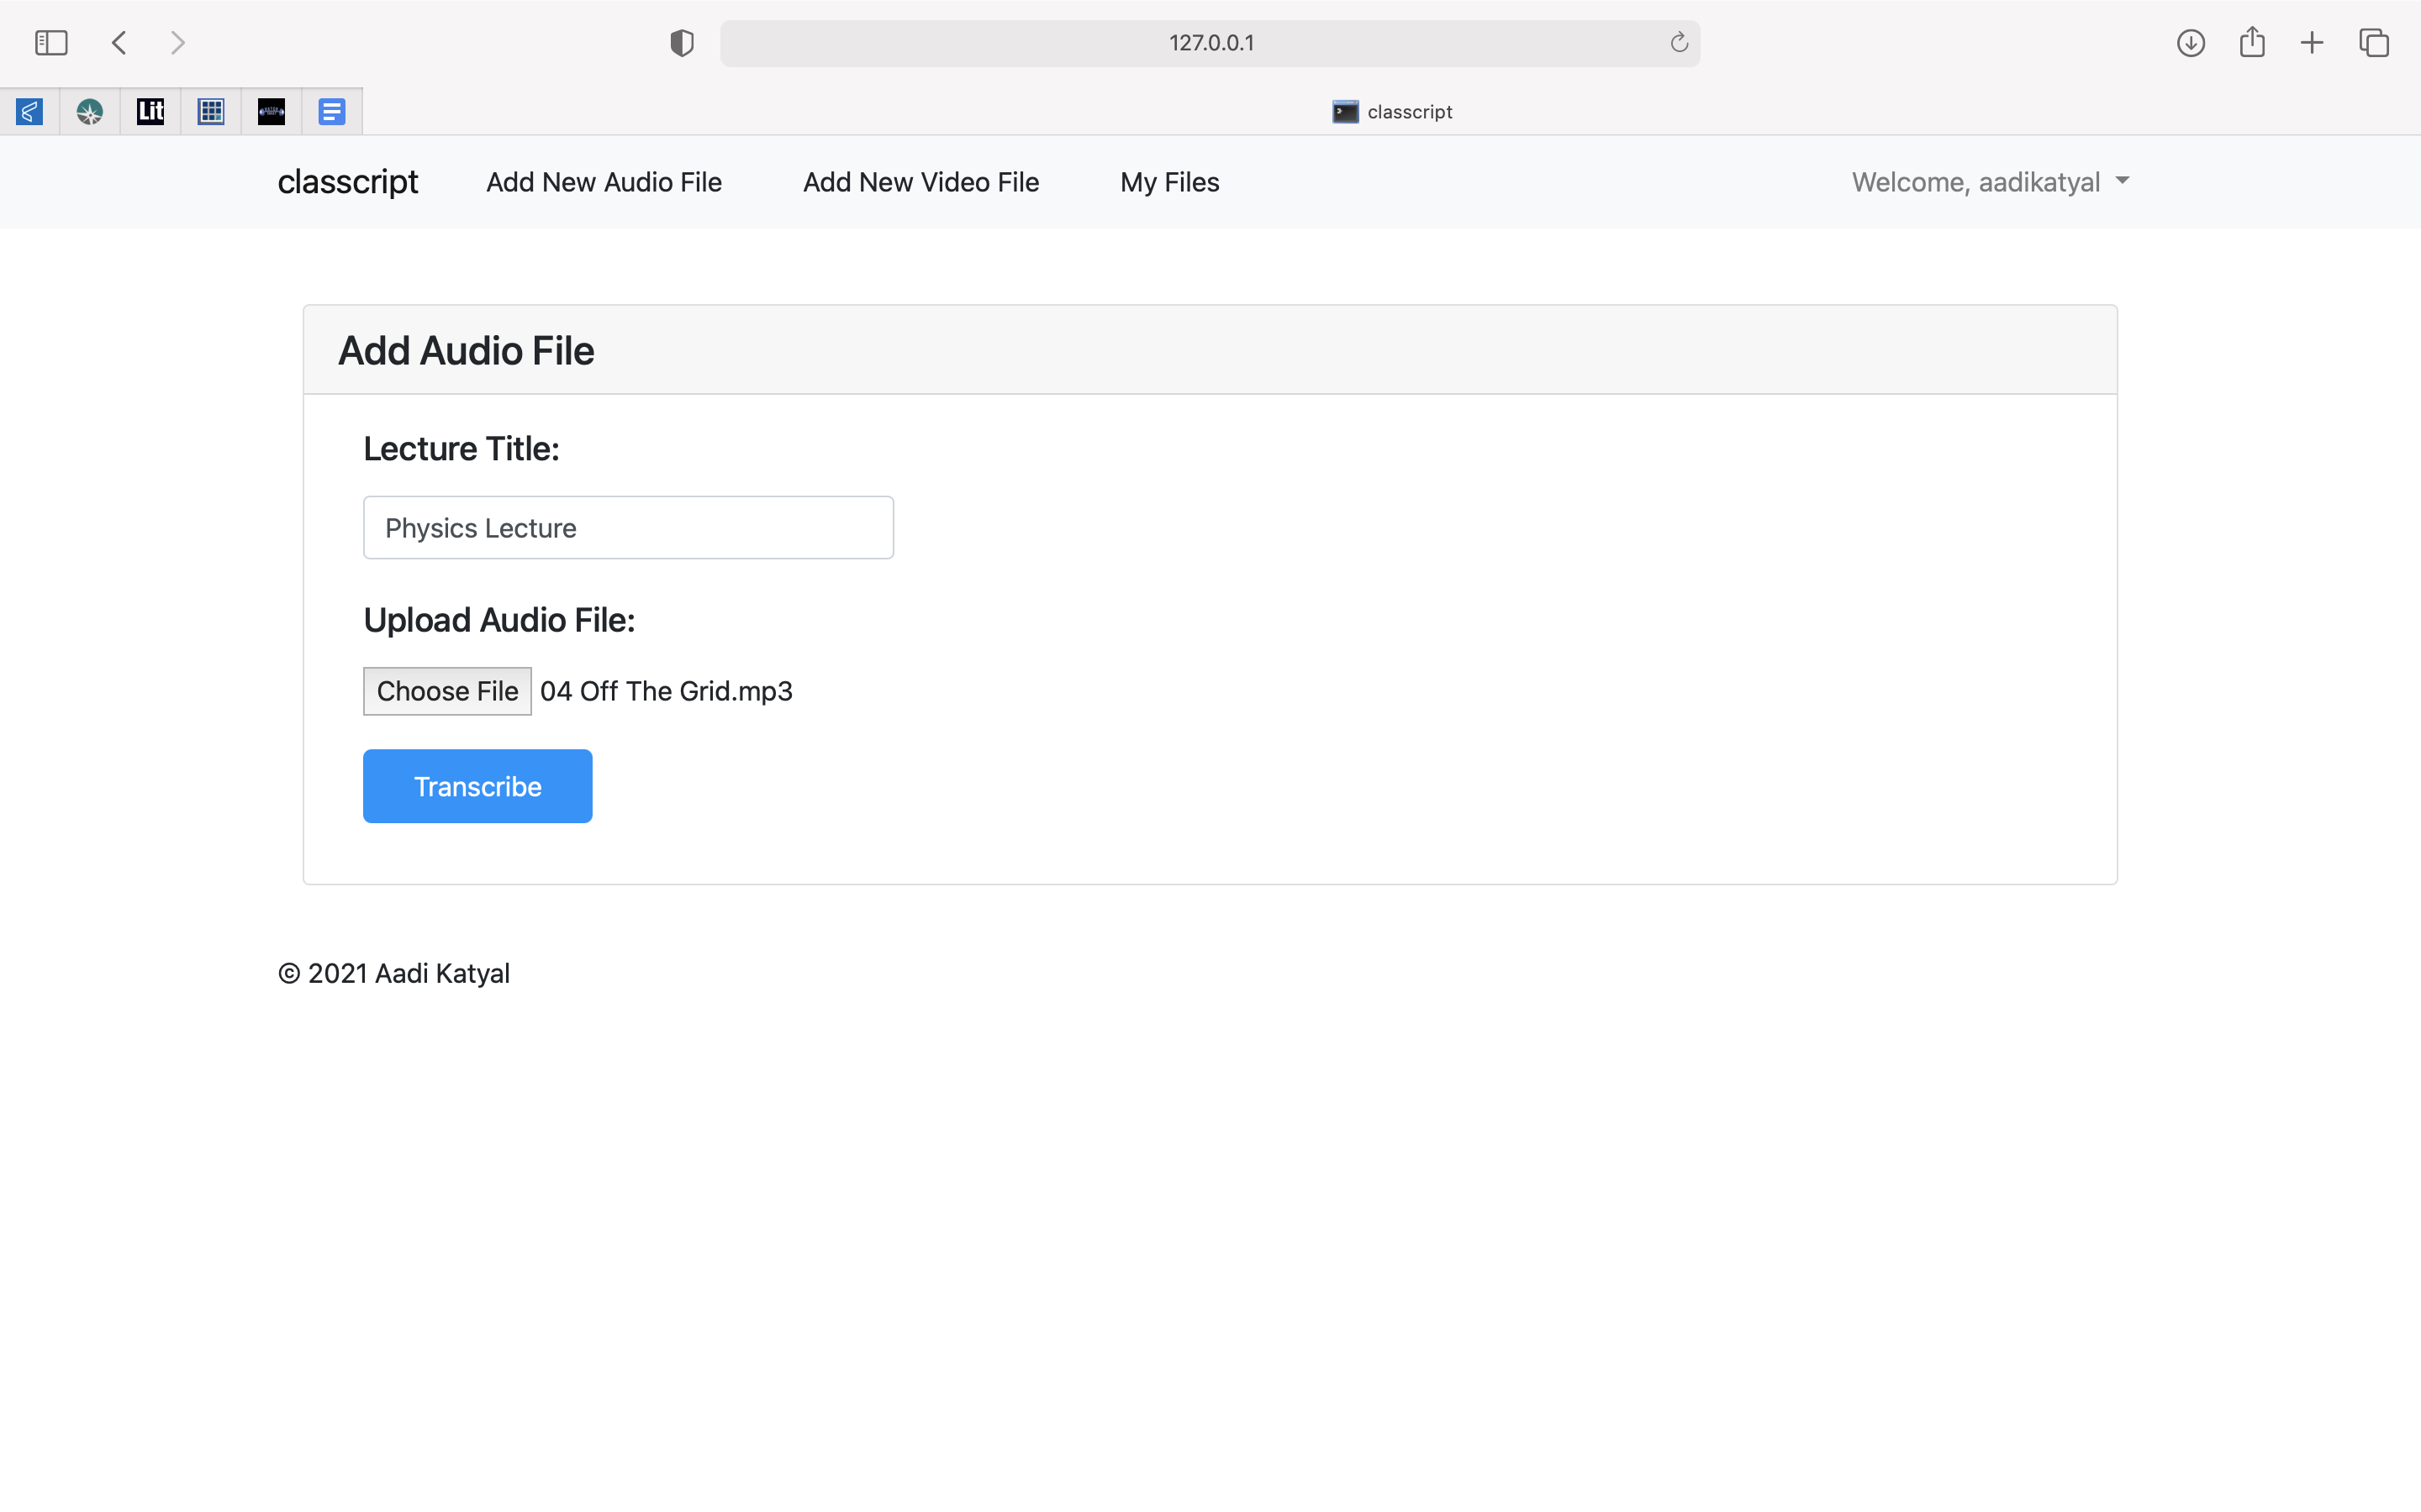
Task: Click the Choose File button
Action: (x=447, y=691)
